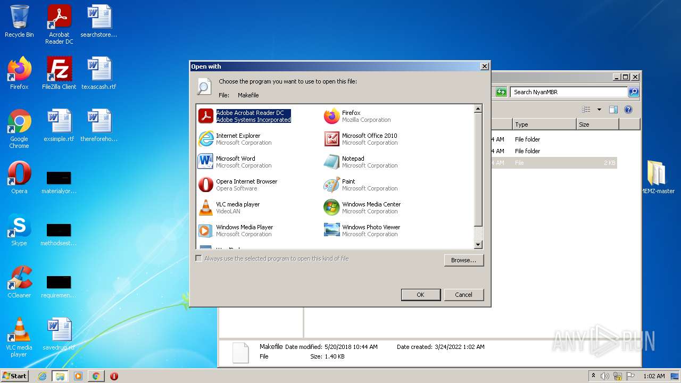Click the taskbar clock showing 1:02 AM
The width and height of the screenshot is (681, 383).
pos(654,376)
